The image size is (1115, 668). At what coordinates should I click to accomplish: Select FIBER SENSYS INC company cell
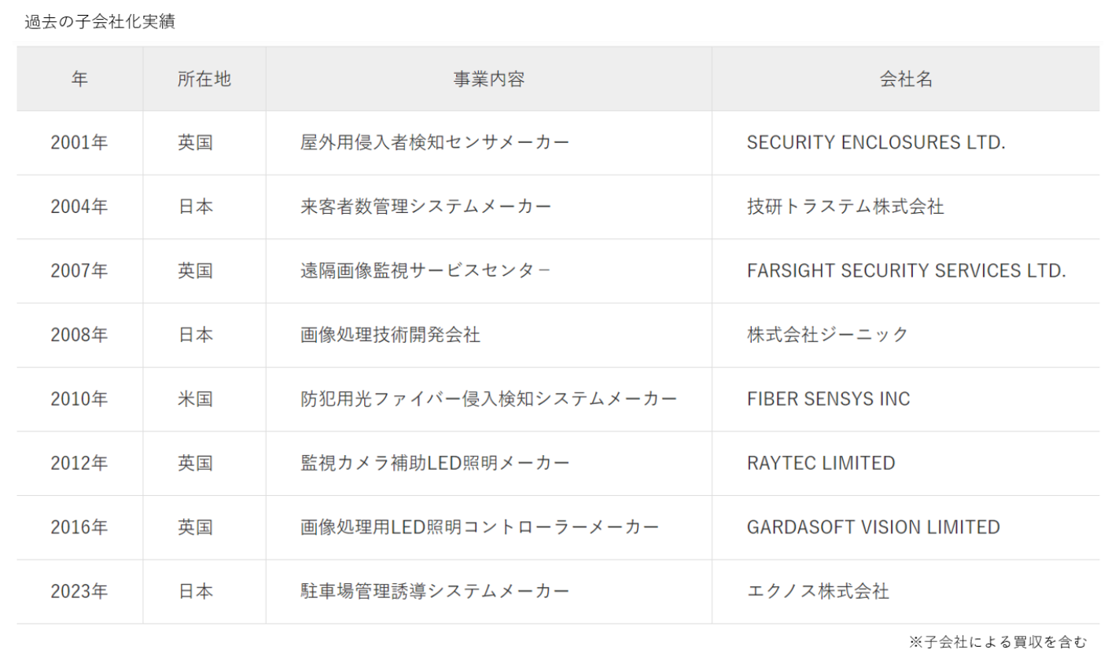(x=828, y=398)
